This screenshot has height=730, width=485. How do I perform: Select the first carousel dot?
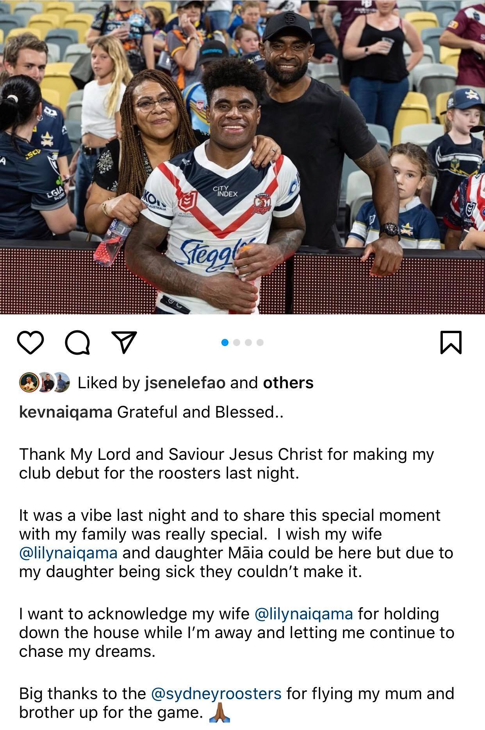click(225, 343)
